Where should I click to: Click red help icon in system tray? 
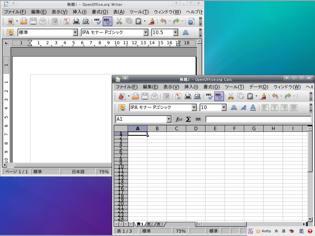pyautogui.click(x=310, y=231)
